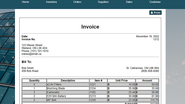Screen dimensions: 185x104
Task: Click quantity cell of 46" Belt row
Action: [34, 100]
